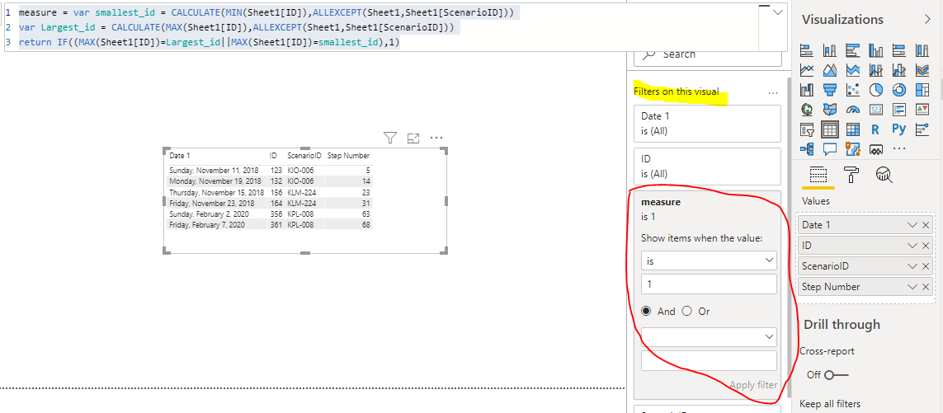
Task: Switch to the Fields tab in Visualizations
Action: coord(818,175)
